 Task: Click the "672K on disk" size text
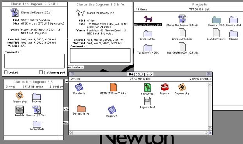pyautogui.click(x=43, y=23)
